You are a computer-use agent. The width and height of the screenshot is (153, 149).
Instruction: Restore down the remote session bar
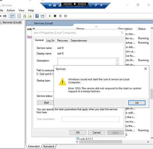96,5
